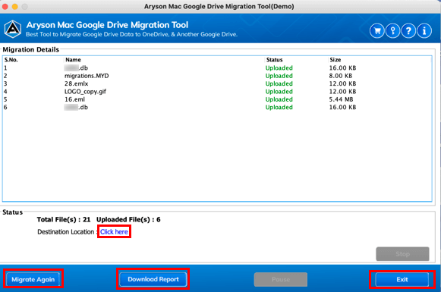This screenshot has width=441, height=292.
Task: Click the S.No. column header
Action: tap(11, 60)
